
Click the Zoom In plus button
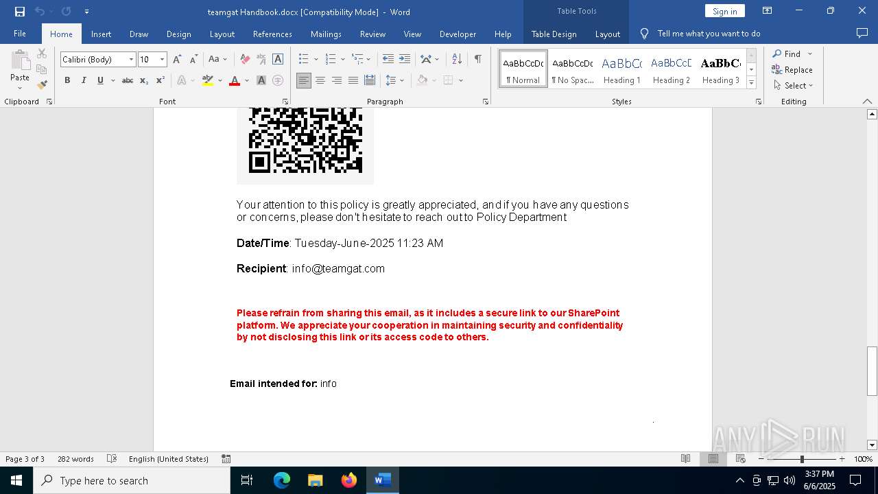[842, 459]
